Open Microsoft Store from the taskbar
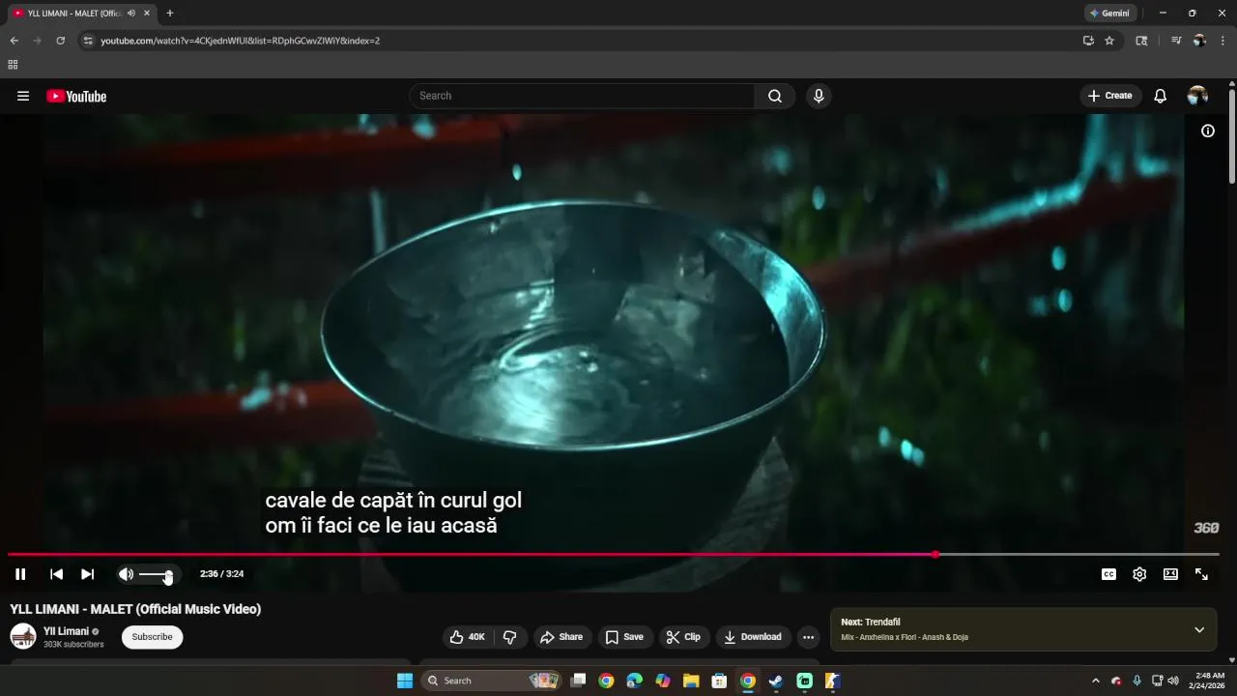This screenshot has width=1237, height=696. point(719,681)
